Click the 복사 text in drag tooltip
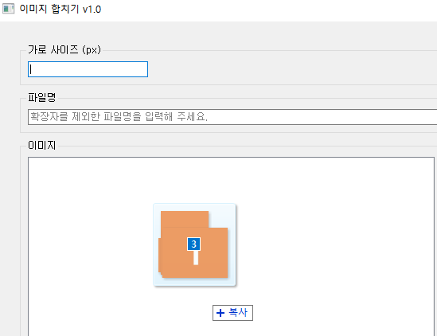437x336 pixels. (238, 313)
